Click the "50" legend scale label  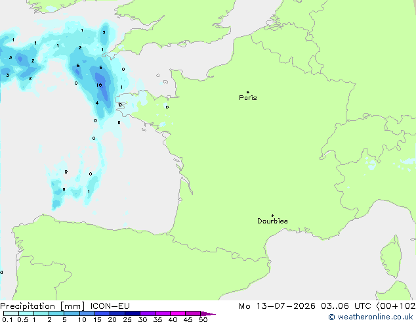tap(203, 319)
